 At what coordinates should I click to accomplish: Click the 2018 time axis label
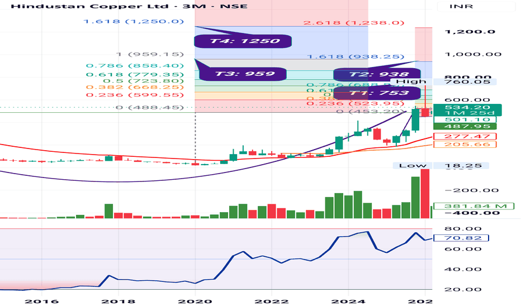tap(119, 301)
